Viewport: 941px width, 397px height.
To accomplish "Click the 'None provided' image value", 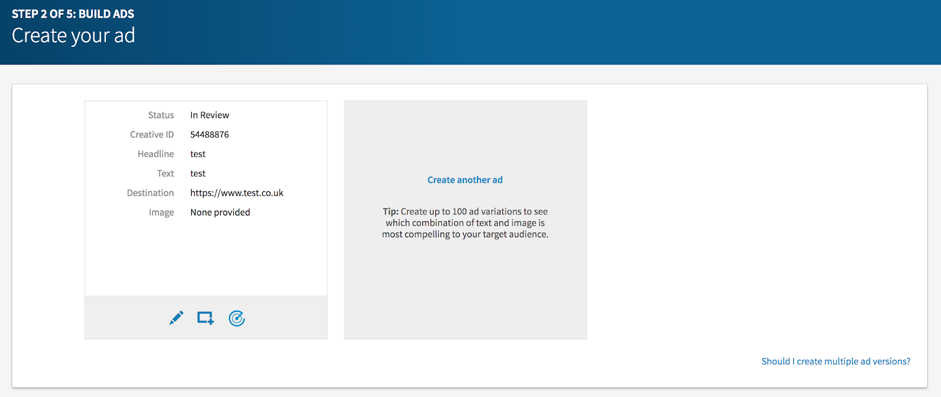I will (220, 212).
